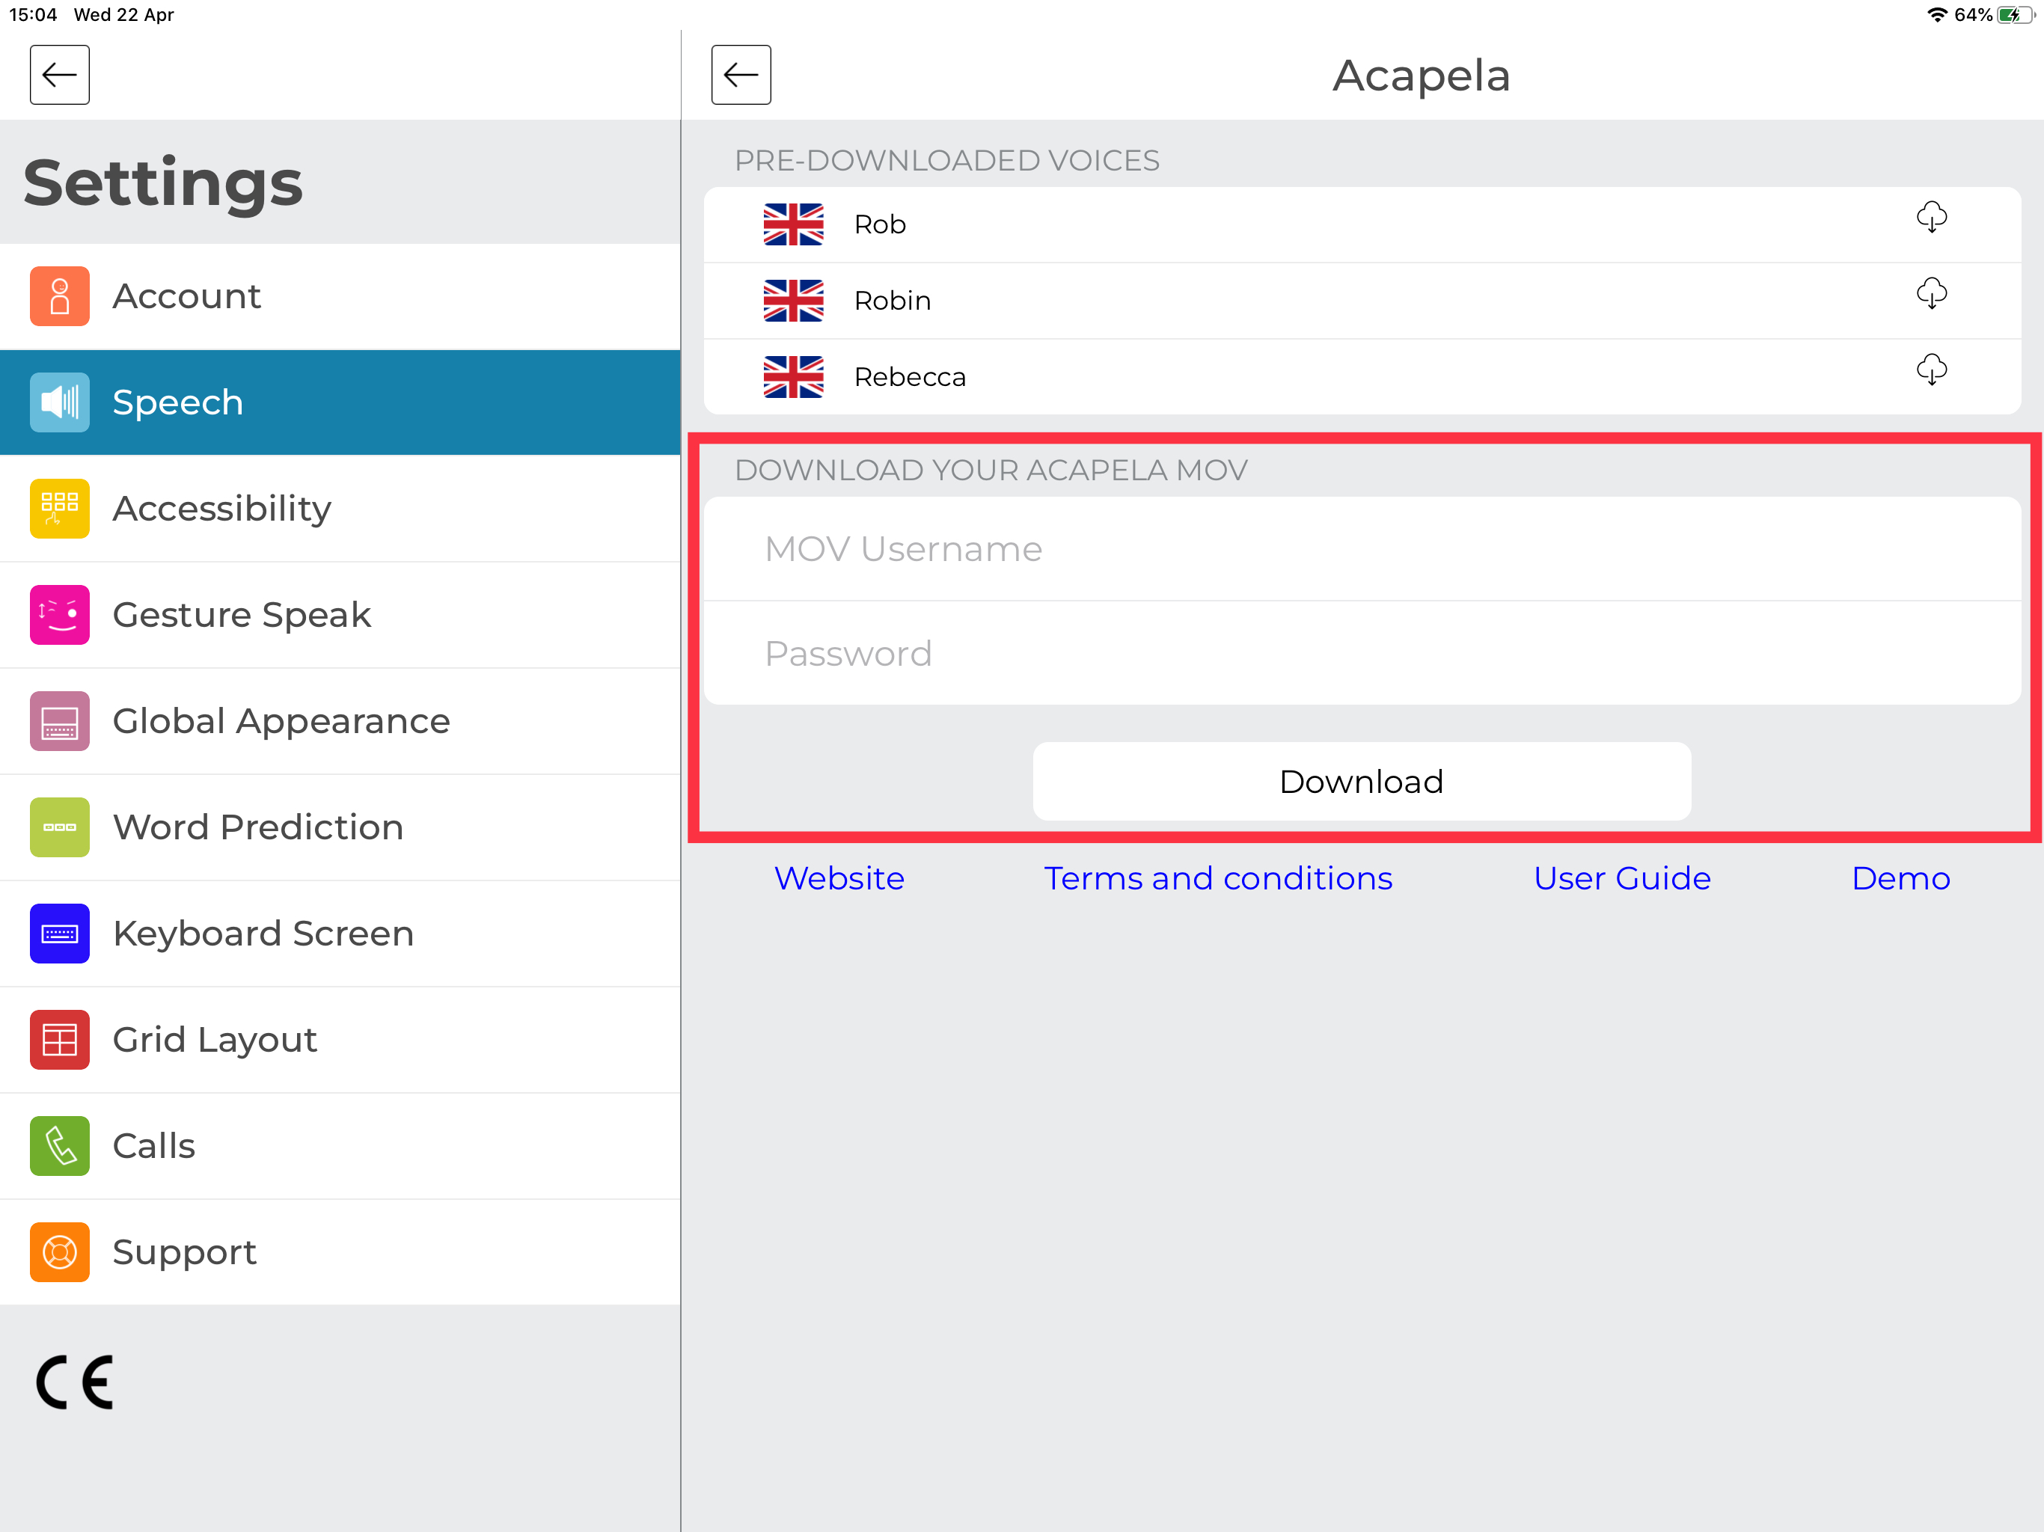Click the MOV Username field
The height and width of the screenshot is (1532, 2044).
[x=1362, y=549]
